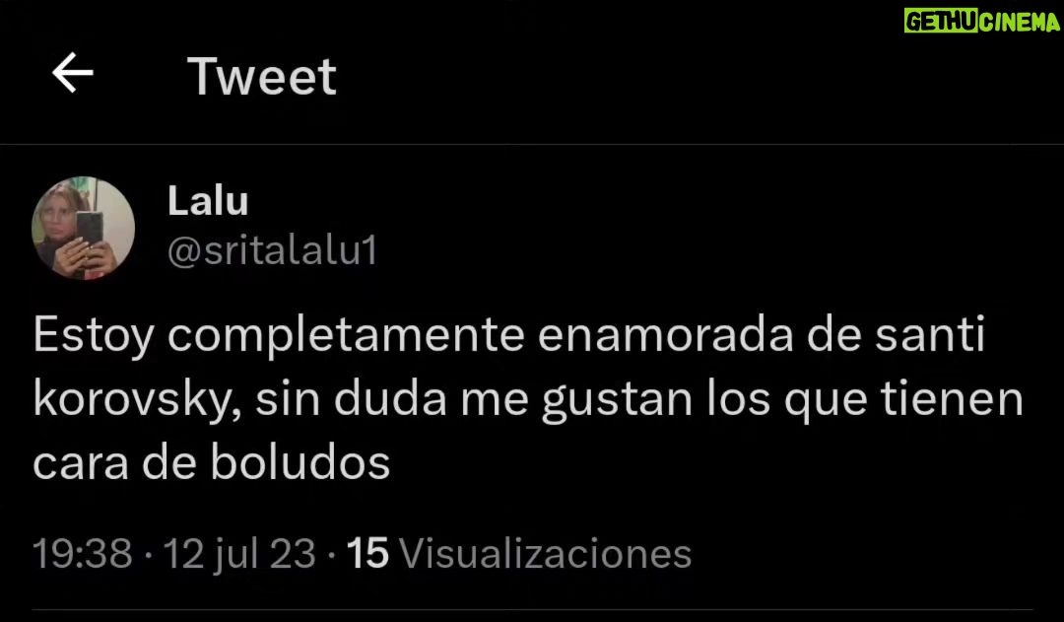
Task: Click the phrase sin duda in tweet
Action: click(351, 400)
